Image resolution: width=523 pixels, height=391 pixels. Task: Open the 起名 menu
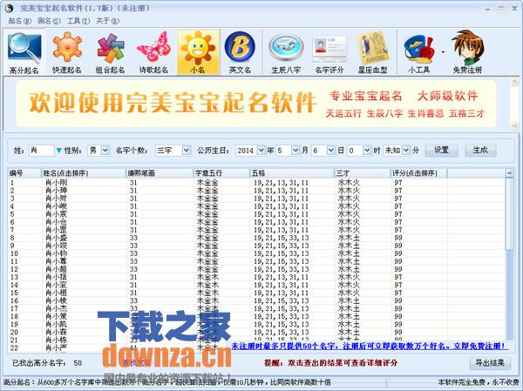(x=19, y=21)
